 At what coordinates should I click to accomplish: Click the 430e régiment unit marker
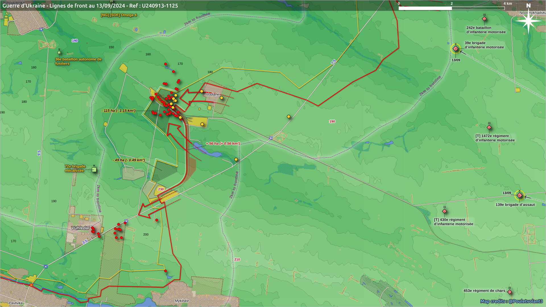pyautogui.click(x=444, y=211)
